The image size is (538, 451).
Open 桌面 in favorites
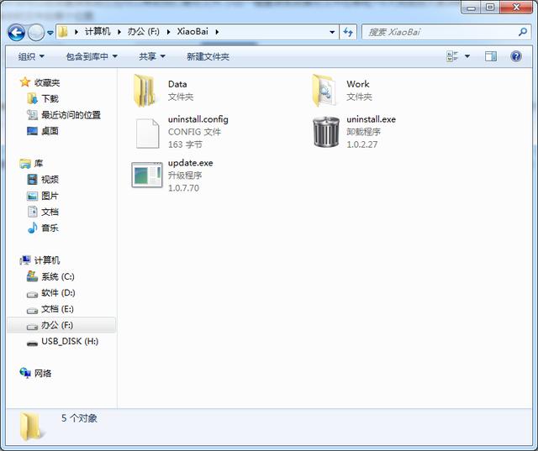click(x=50, y=131)
